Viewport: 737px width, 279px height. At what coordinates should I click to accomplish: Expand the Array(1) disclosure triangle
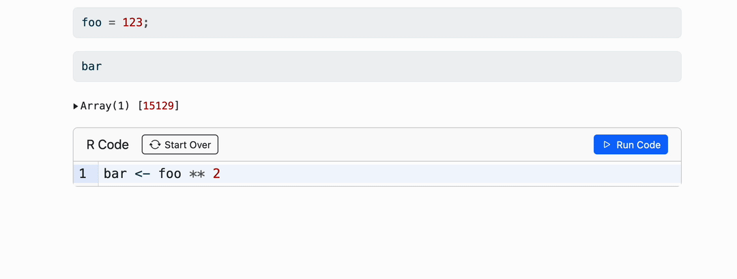pos(76,106)
